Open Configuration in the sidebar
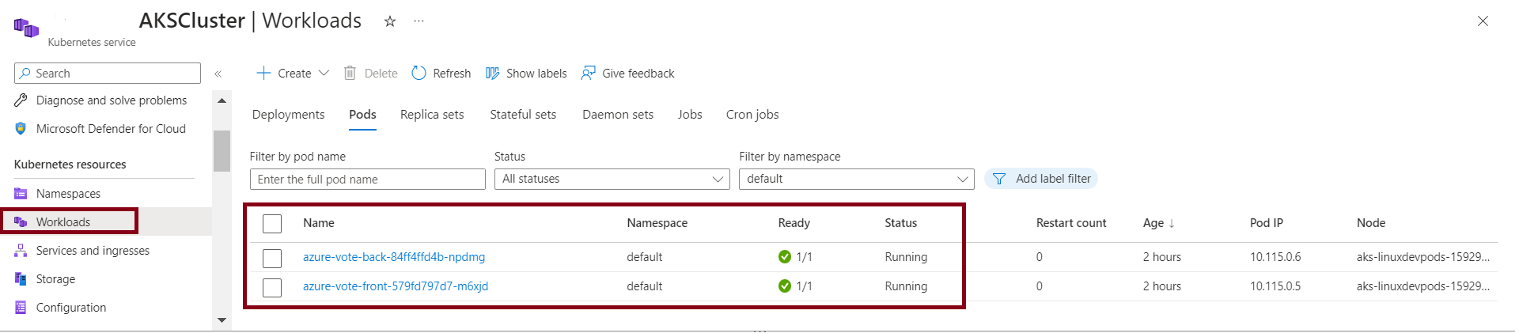Viewport: 1519px width, 333px height. click(x=71, y=308)
